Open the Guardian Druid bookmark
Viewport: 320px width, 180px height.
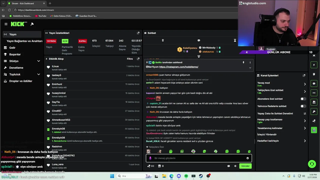pos(86,16)
